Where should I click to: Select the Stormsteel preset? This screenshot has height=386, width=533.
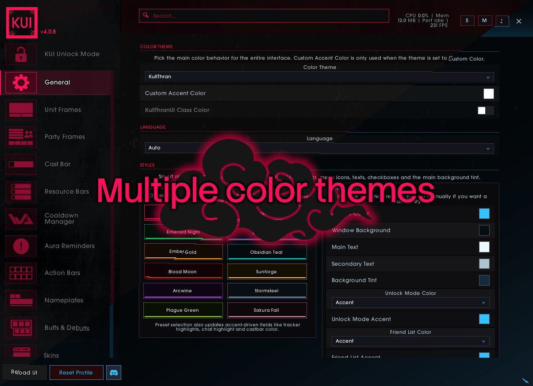click(x=267, y=291)
